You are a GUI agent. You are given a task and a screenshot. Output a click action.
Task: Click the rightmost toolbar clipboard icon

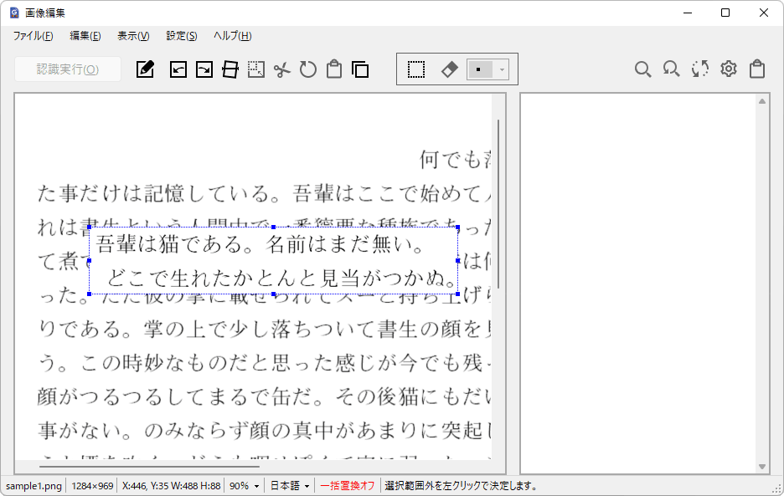click(x=757, y=69)
